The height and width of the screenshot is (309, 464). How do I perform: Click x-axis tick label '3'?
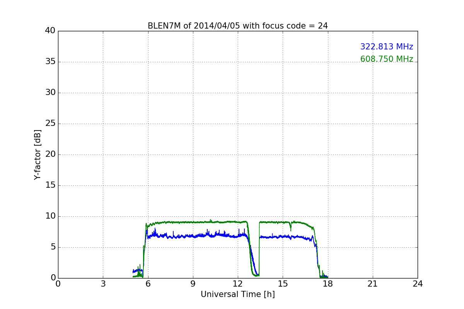(x=103, y=284)
